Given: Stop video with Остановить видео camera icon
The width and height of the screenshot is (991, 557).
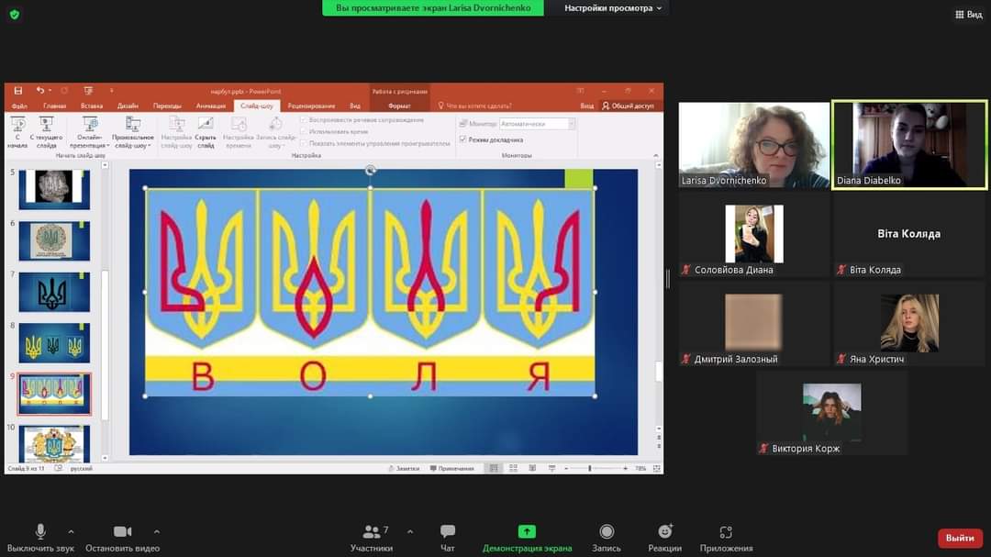Looking at the screenshot, I should coord(122,532).
